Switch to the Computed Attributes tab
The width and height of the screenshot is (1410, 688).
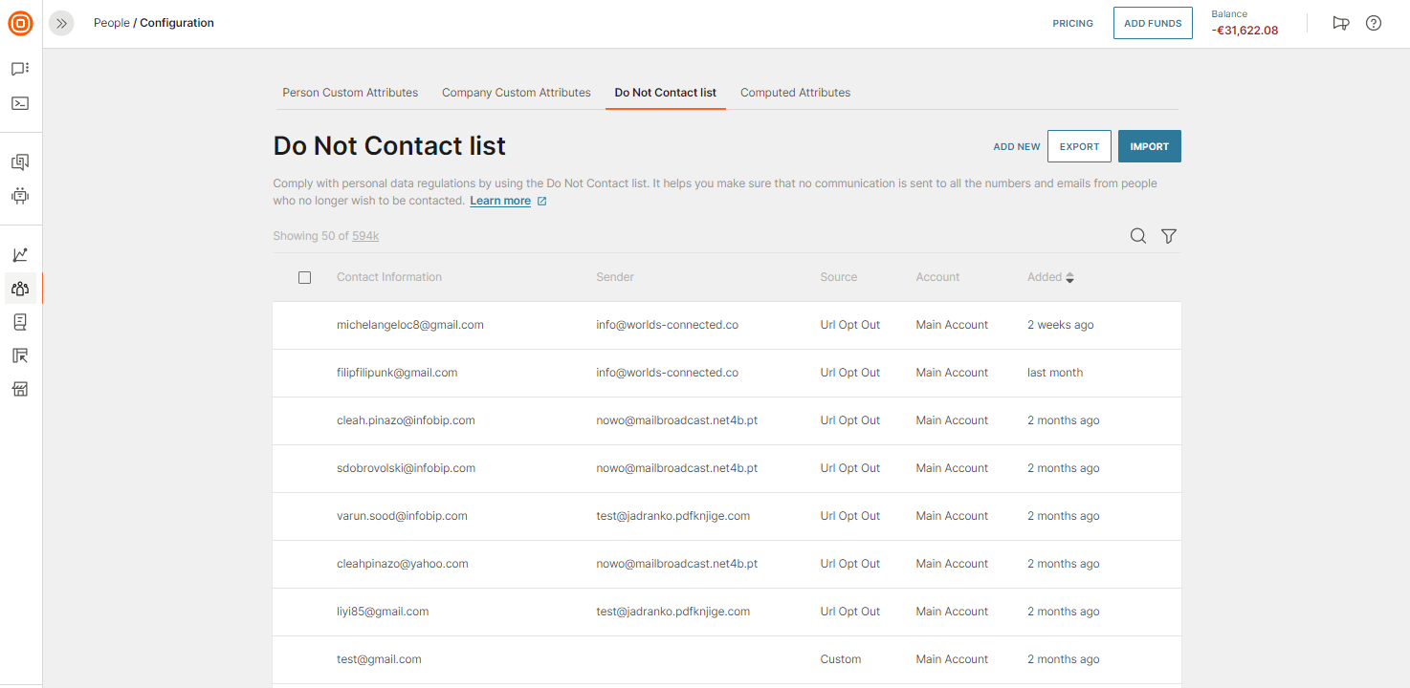coord(795,93)
